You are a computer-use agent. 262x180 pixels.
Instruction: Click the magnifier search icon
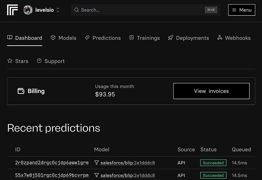pyautogui.click(x=77, y=10)
